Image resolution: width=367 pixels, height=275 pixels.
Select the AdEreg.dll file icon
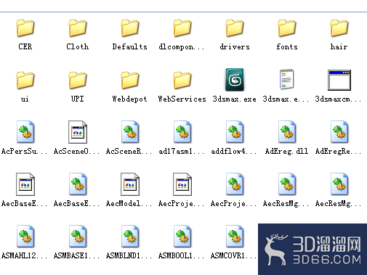click(x=287, y=132)
